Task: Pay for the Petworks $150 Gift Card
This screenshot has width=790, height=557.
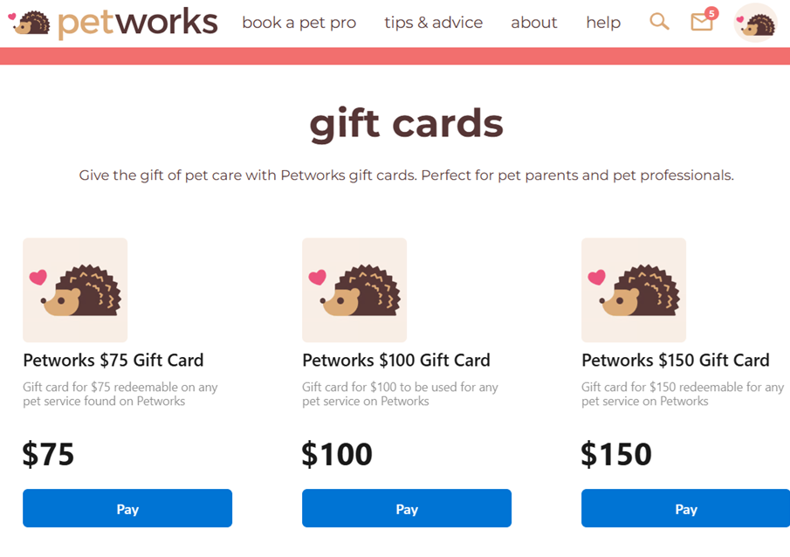Action: [686, 508]
